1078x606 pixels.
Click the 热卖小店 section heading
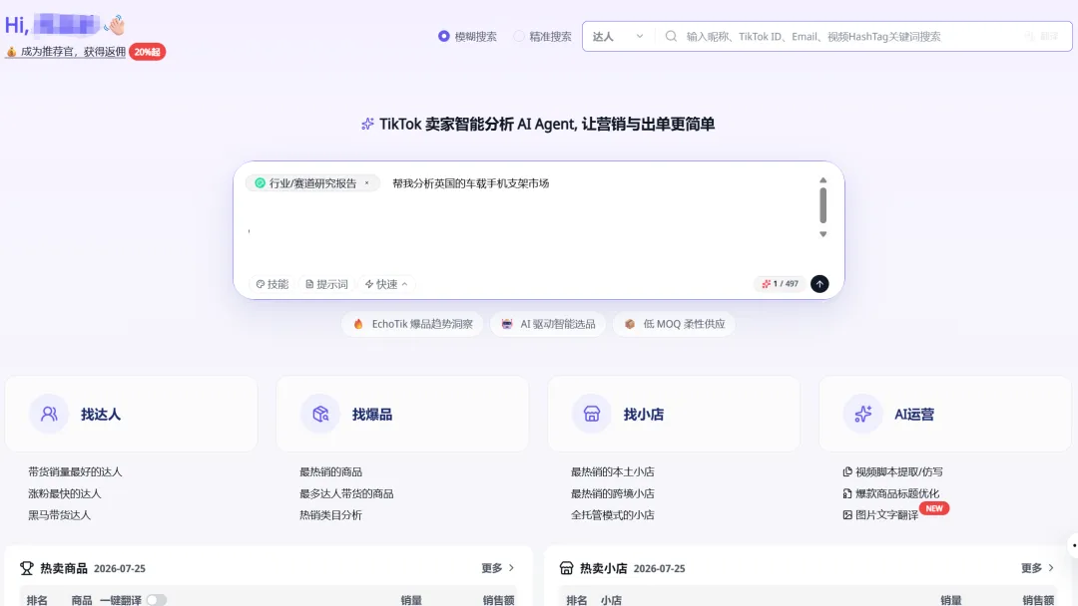point(604,568)
